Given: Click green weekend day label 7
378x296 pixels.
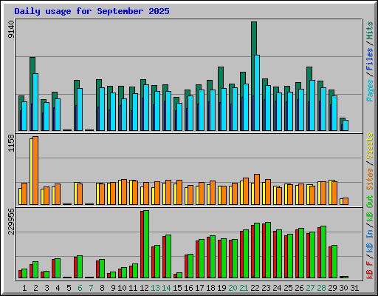Looking at the screenshot, I should click(91, 288).
